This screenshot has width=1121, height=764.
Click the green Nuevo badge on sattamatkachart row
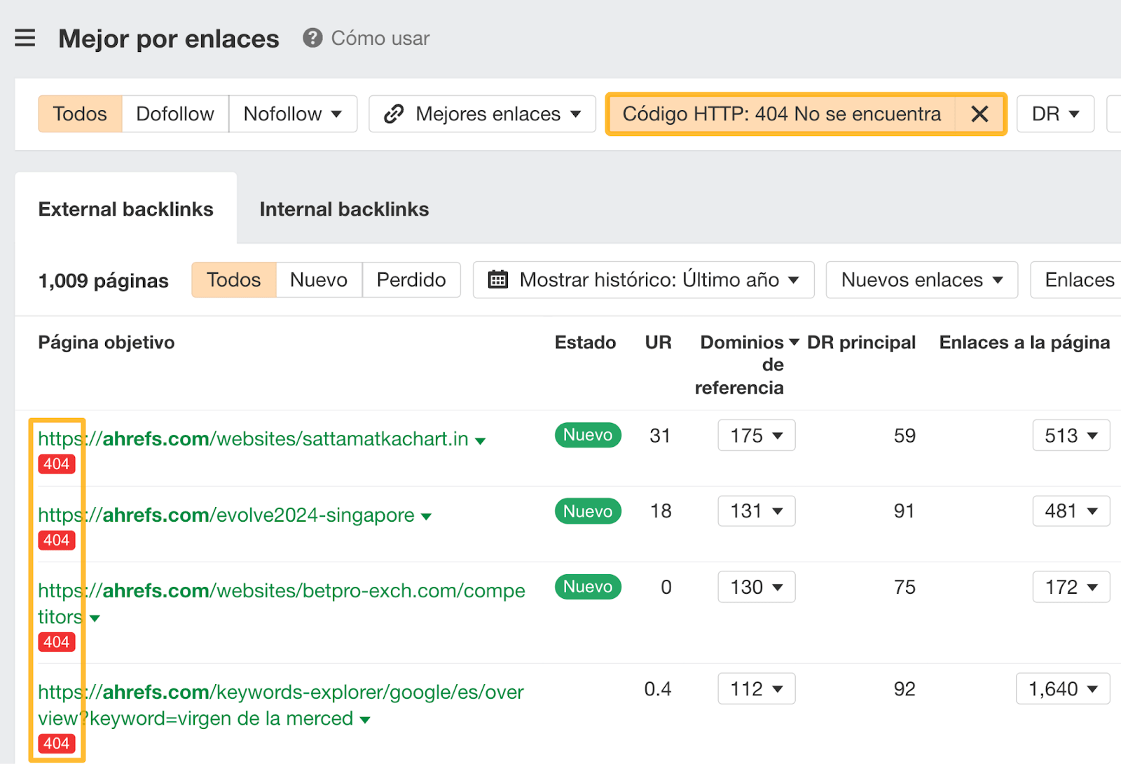[587, 435]
